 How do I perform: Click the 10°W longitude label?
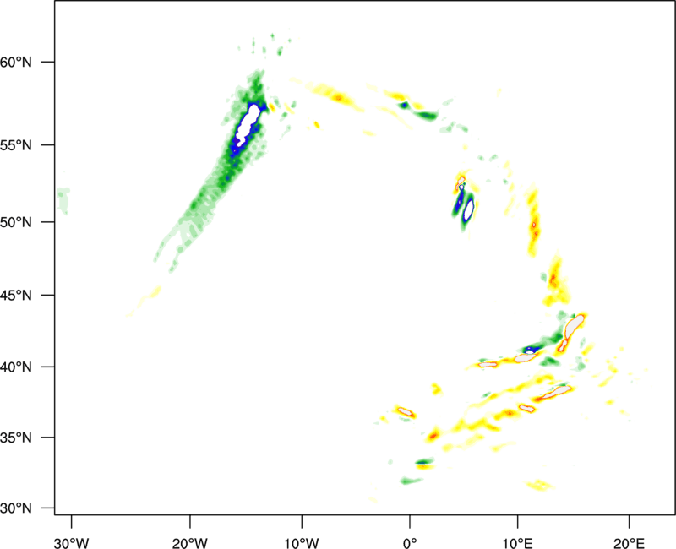pos(302,543)
